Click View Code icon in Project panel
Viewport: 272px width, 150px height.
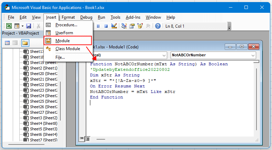tap(7, 43)
